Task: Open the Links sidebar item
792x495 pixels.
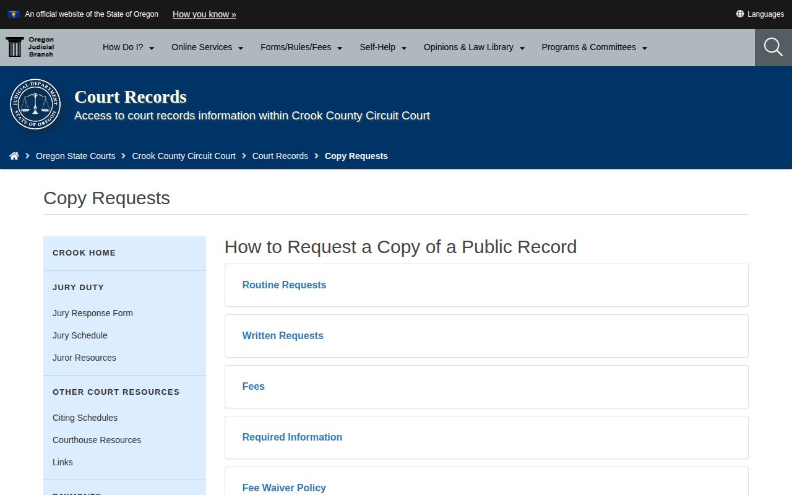Action: (x=62, y=462)
